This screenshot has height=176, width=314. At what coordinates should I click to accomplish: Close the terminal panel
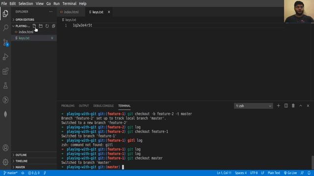tap(308, 106)
